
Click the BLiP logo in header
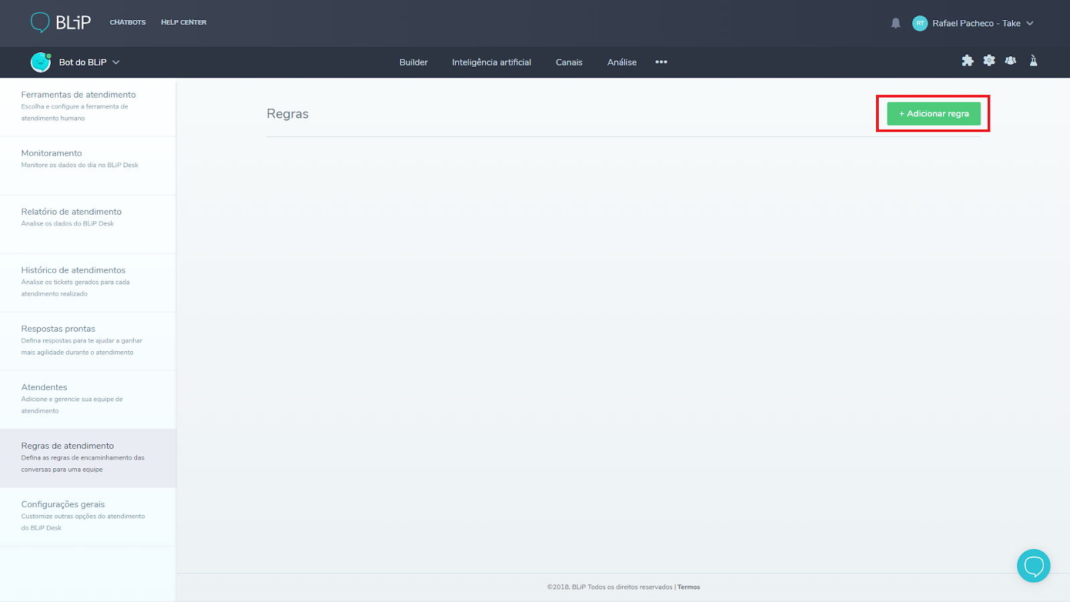60,23
